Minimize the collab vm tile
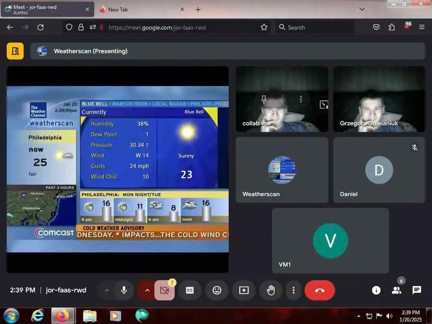432x324 pixels. (x=324, y=105)
